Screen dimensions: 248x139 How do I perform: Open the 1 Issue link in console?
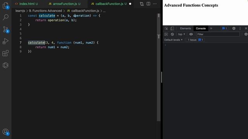click(195, 40)
